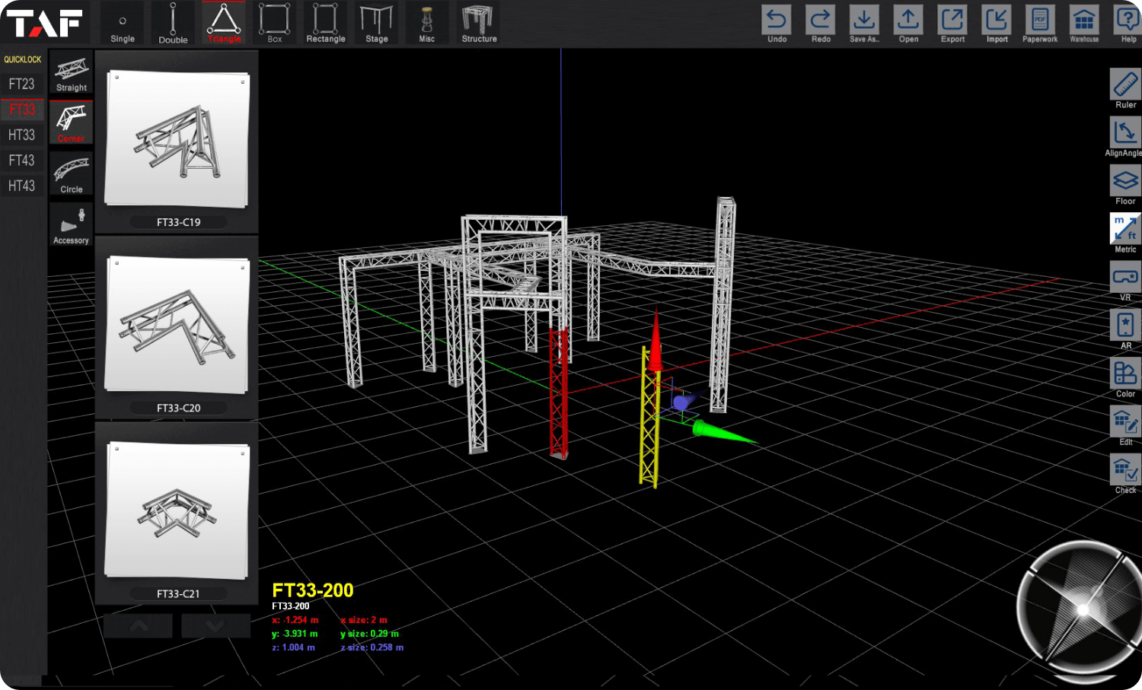Select the Straight truss tool
The width and height of the screenshot is (1142, 690).
tap(71, 72)
